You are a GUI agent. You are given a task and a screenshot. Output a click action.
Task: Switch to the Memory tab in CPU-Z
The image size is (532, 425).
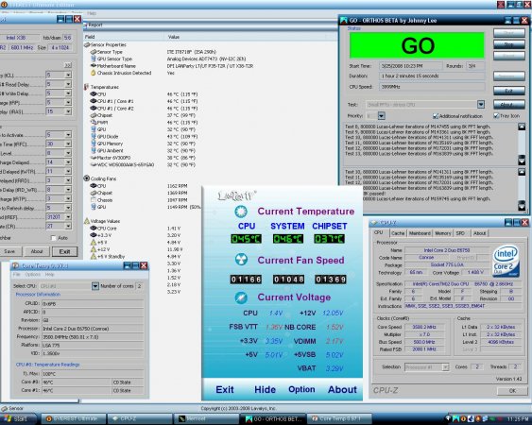(x=443, y=233)
